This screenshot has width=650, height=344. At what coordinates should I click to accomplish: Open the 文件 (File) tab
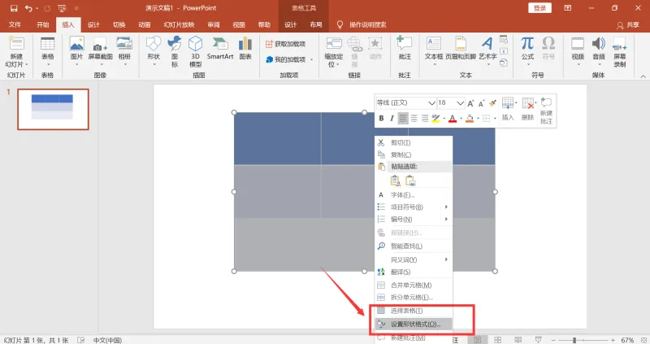tap(15, 25)
